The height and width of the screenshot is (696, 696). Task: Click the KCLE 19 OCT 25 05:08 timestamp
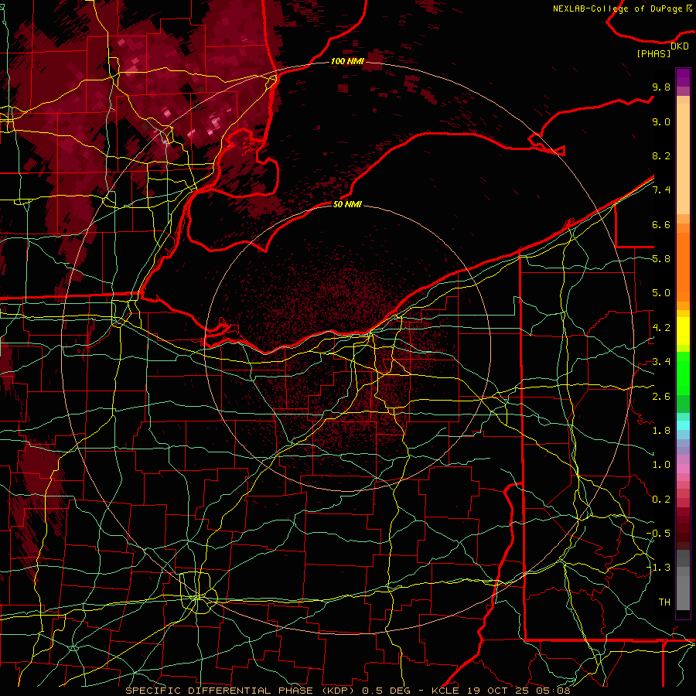tap(500, 691)
